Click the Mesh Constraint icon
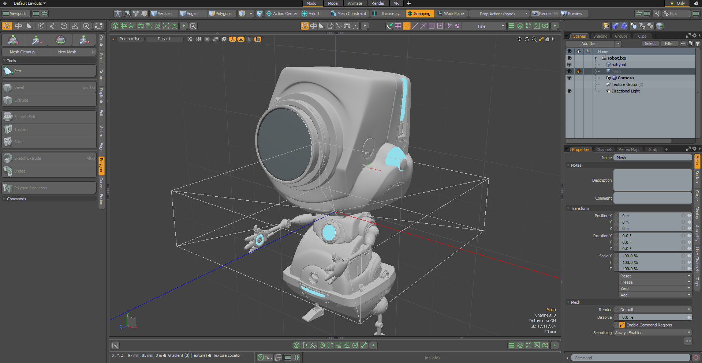The width and height of the screenshot is (702, 363). coord(333,14)
